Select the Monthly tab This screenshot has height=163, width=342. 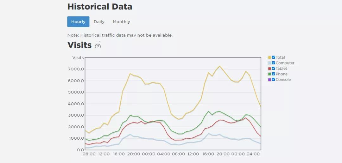[x=121, y=22]
